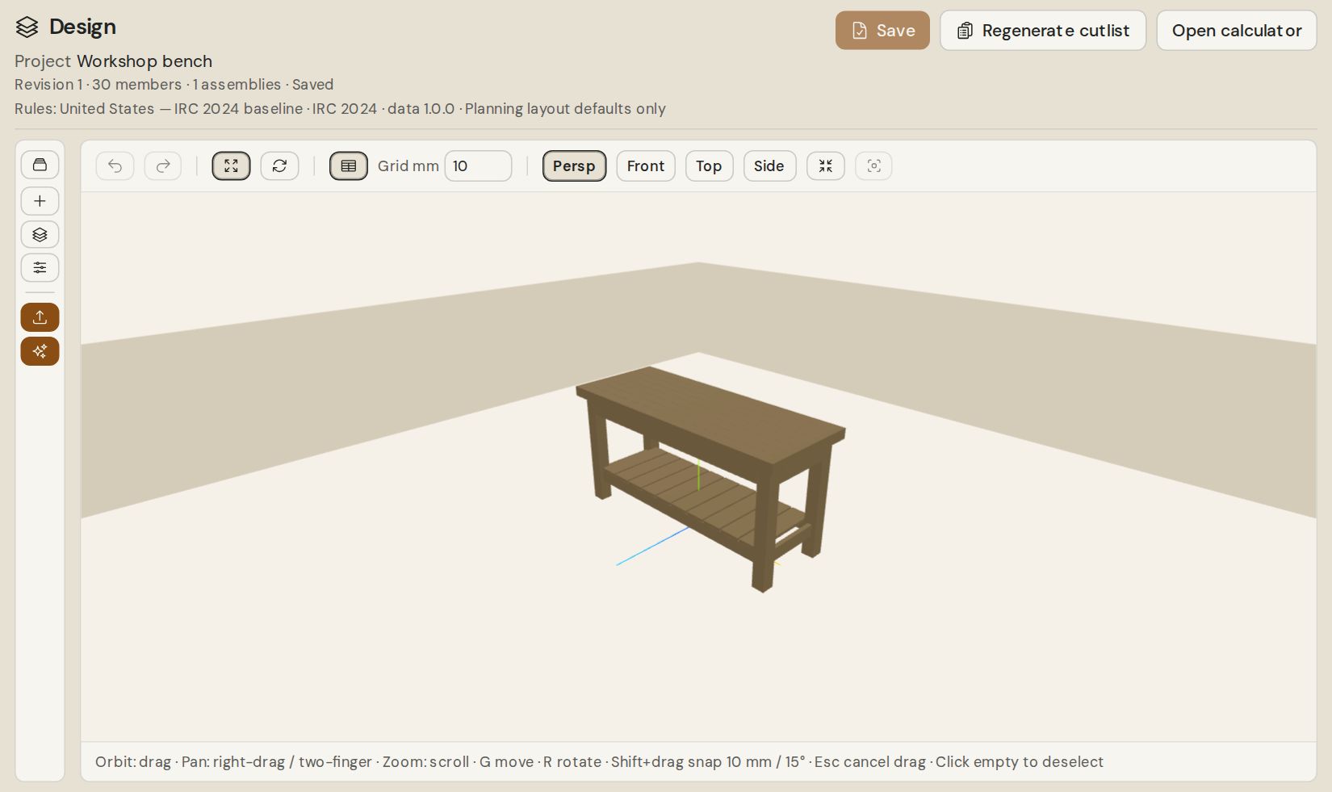This screenshot has width=1332, height=792.
Task: Click the brown sparkles AI icon
Action: [x=40, y=351]
